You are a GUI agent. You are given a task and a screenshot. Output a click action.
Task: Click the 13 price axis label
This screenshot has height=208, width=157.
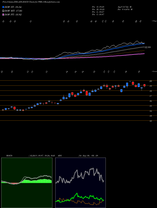(x=150, y=116)
